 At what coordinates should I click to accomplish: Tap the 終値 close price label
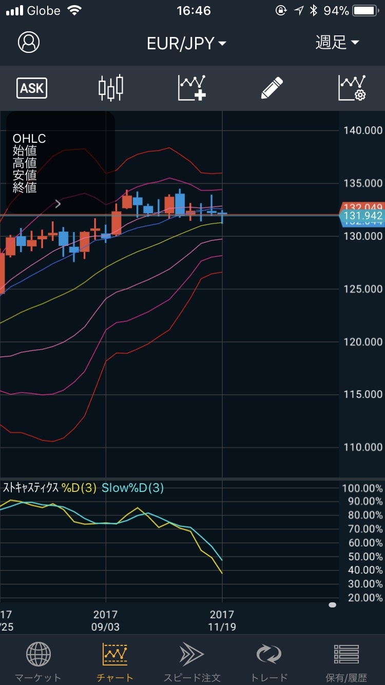tap(25, 188)
